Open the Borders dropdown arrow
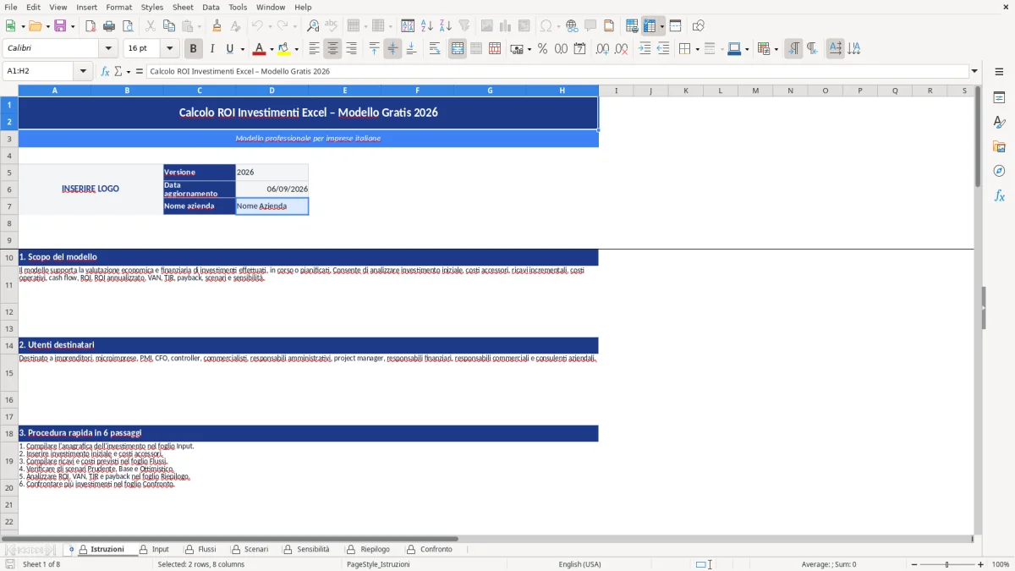This screenshot has width=1015, height=571. (x=697, y=49)
